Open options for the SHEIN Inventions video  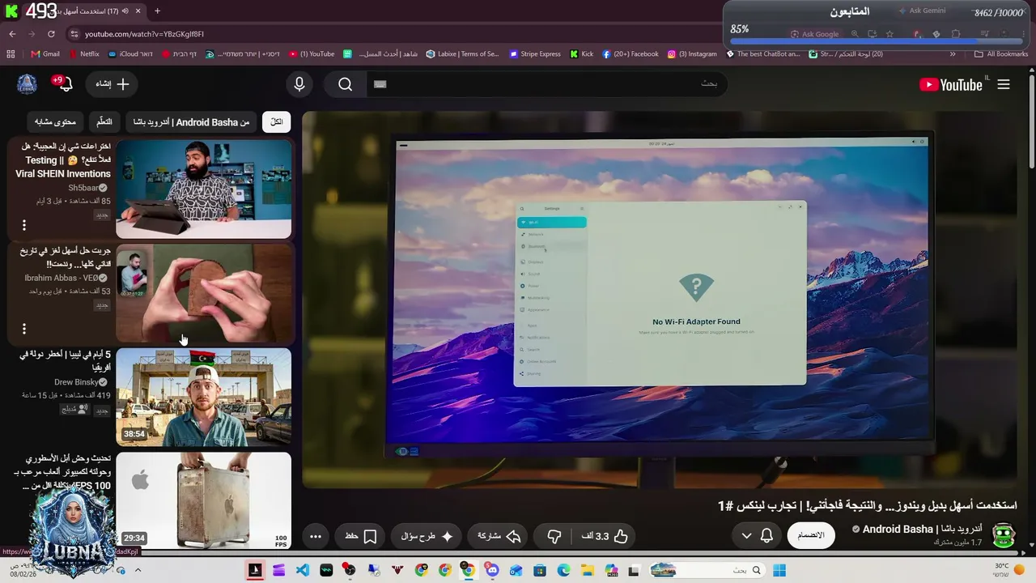click(x=24, y=225)
